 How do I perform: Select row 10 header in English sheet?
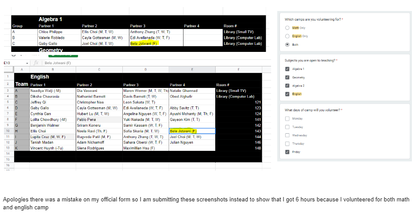pyautogui.click(x=8, y=131)
